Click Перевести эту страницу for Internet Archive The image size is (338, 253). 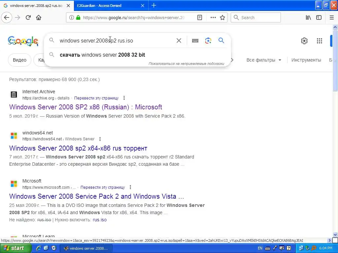coord(96,98)
